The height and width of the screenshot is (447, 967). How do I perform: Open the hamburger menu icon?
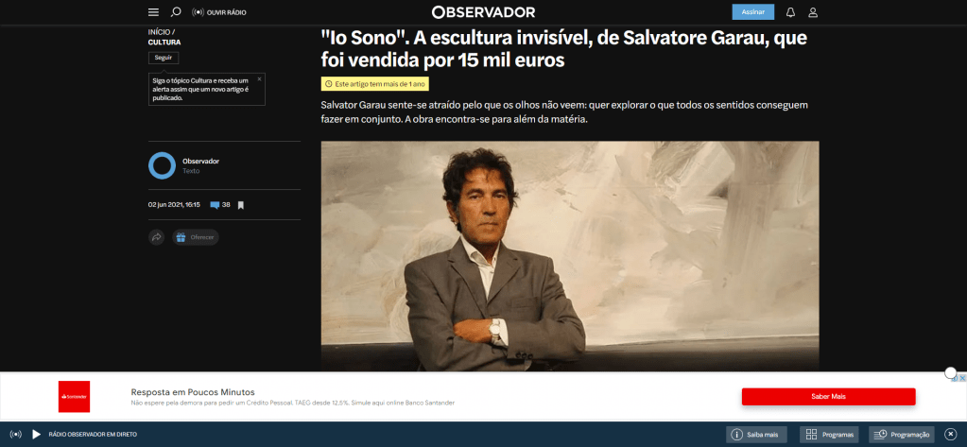coord(153,12)
